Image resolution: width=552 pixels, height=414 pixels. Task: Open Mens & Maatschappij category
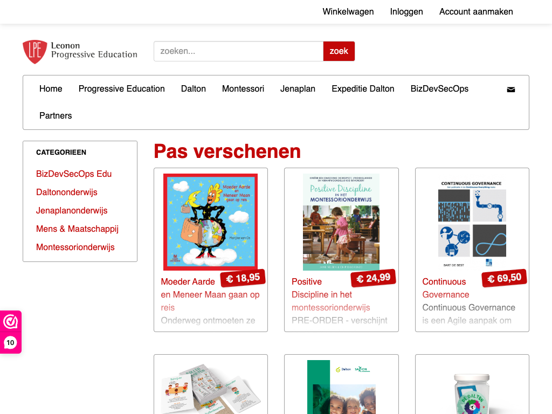[x=77, y=229]
